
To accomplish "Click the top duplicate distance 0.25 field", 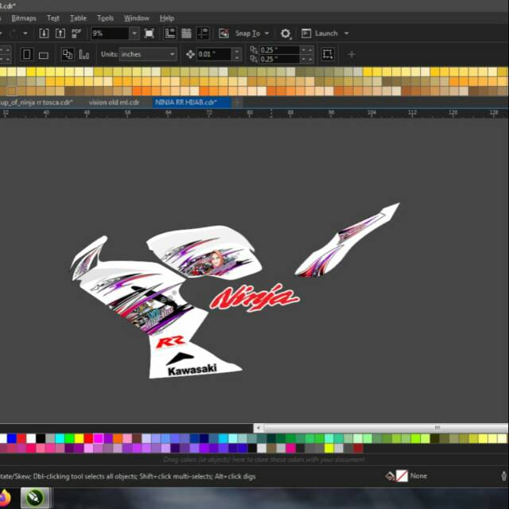I will pos(279,50).
